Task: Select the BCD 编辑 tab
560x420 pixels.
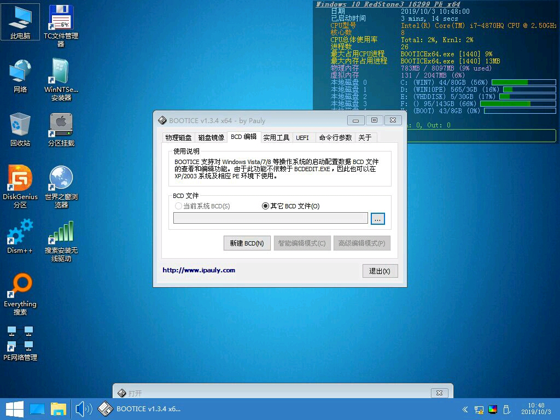Action: point(243,137)
